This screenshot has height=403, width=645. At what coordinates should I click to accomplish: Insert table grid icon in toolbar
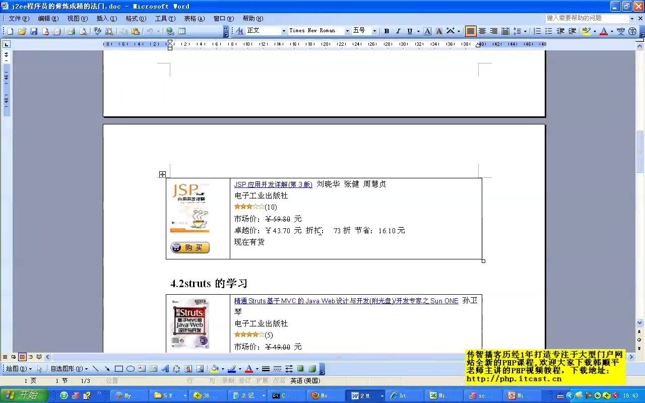(182, 31)
